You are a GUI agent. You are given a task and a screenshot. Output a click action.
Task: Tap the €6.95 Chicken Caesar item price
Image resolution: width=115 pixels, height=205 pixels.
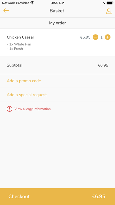click(85, 37)
